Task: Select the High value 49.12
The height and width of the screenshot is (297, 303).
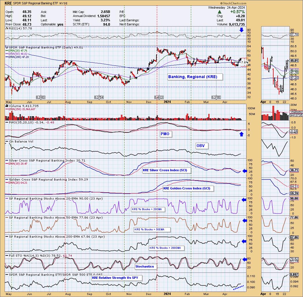Action: tap(27, 16)
